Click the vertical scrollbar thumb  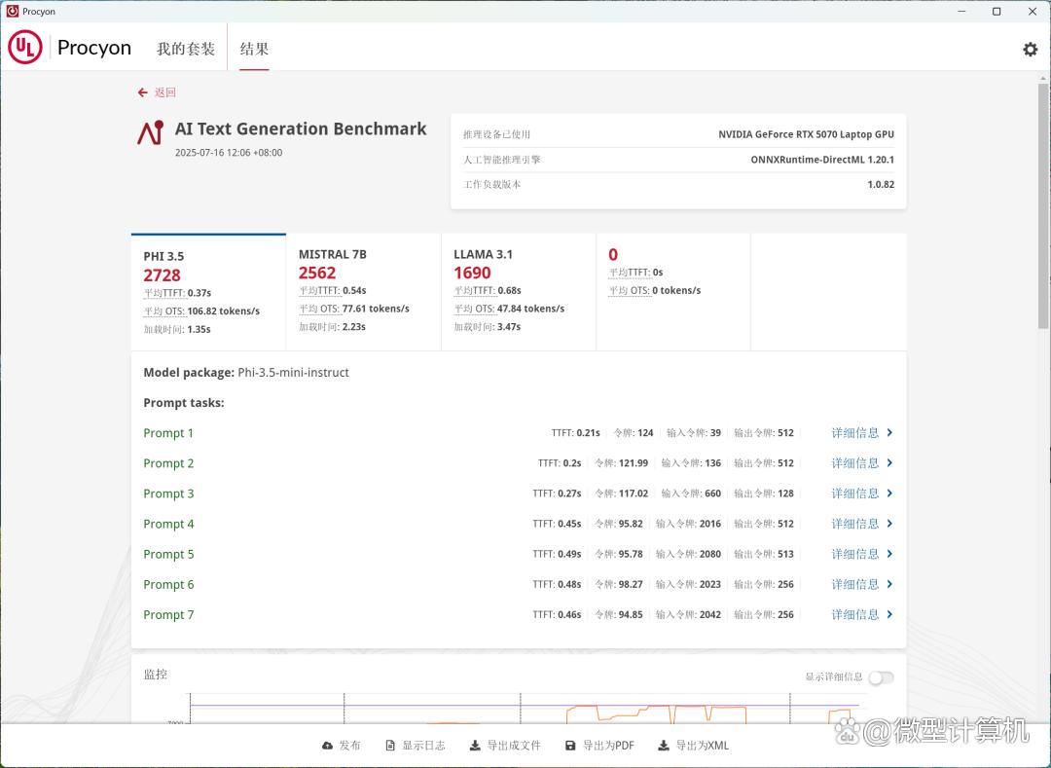pos(1043,205)
